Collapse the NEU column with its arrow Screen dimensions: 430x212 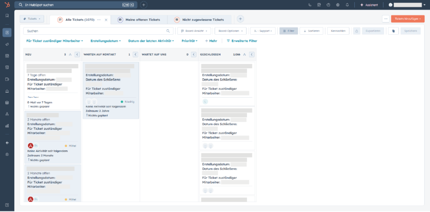pos(77,54)
